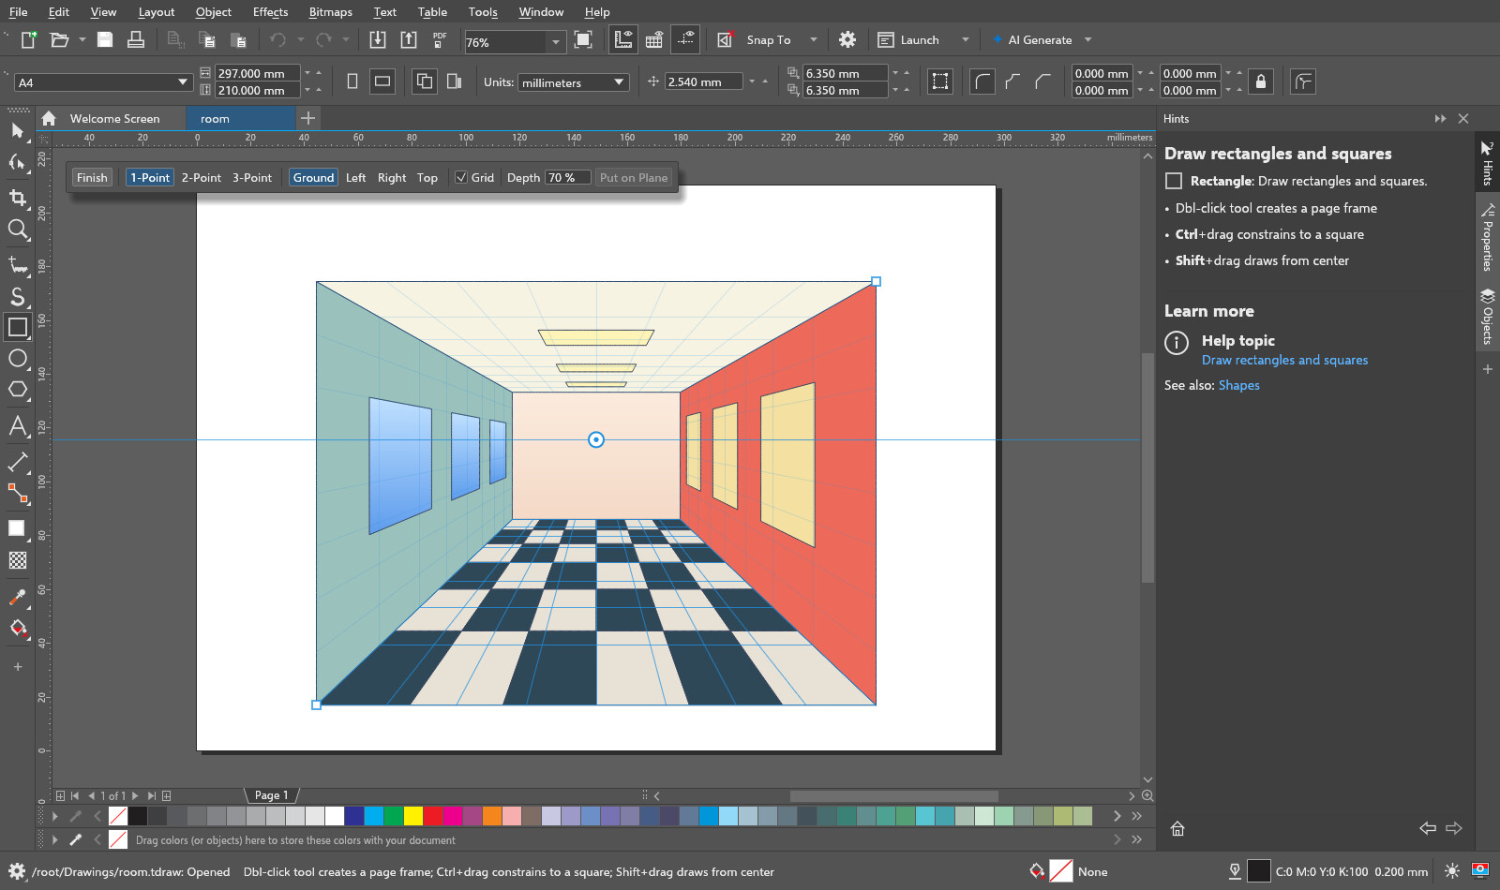Select the Zoom magnifier tool
The width and height of the screenshot is (1500, 890).
[x=17, y=230]
